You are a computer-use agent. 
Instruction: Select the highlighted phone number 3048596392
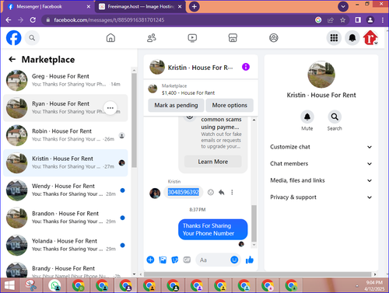click(x=184, y=192)
